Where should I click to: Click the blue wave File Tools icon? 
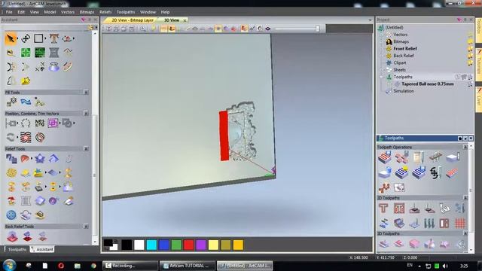[26, 102]
